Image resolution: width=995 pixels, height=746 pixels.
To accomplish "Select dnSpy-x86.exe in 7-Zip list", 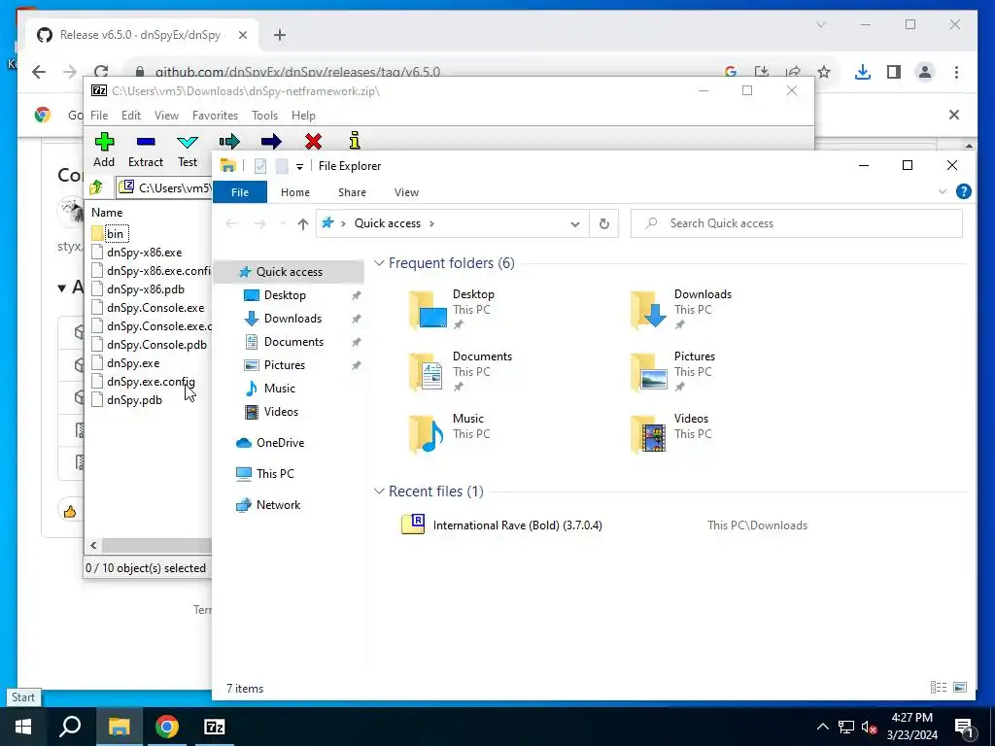I will (x=144, y=253).
